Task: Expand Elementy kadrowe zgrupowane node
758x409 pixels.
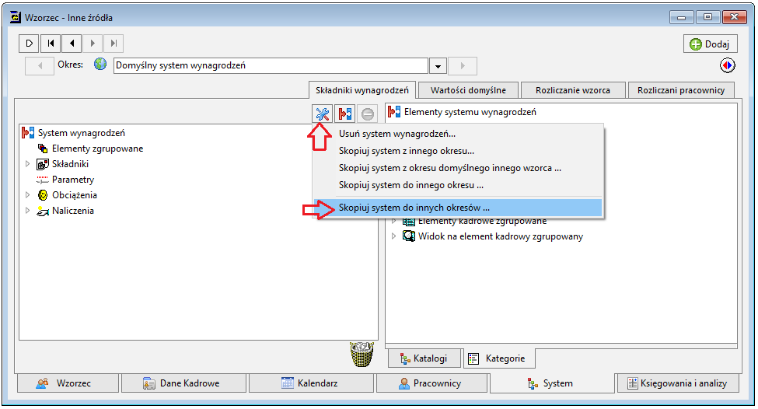Action: coord(393,221)
